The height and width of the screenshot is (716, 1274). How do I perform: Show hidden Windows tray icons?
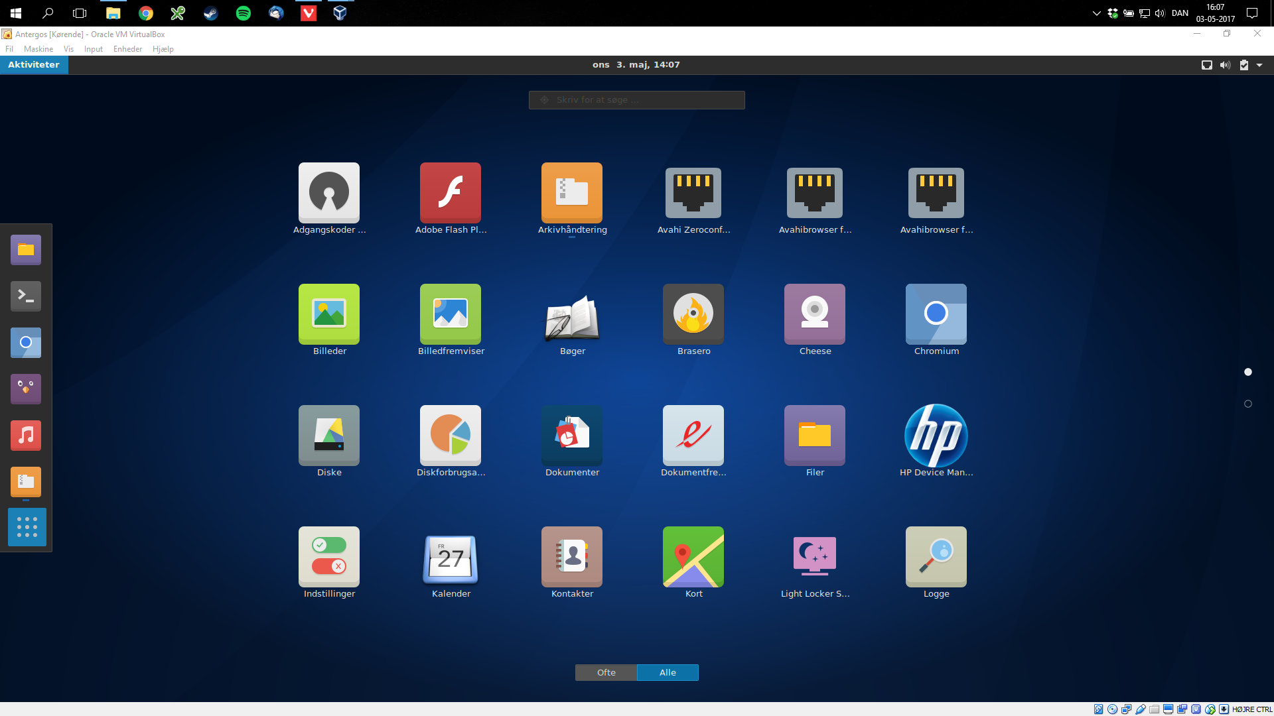(1096, 13)
